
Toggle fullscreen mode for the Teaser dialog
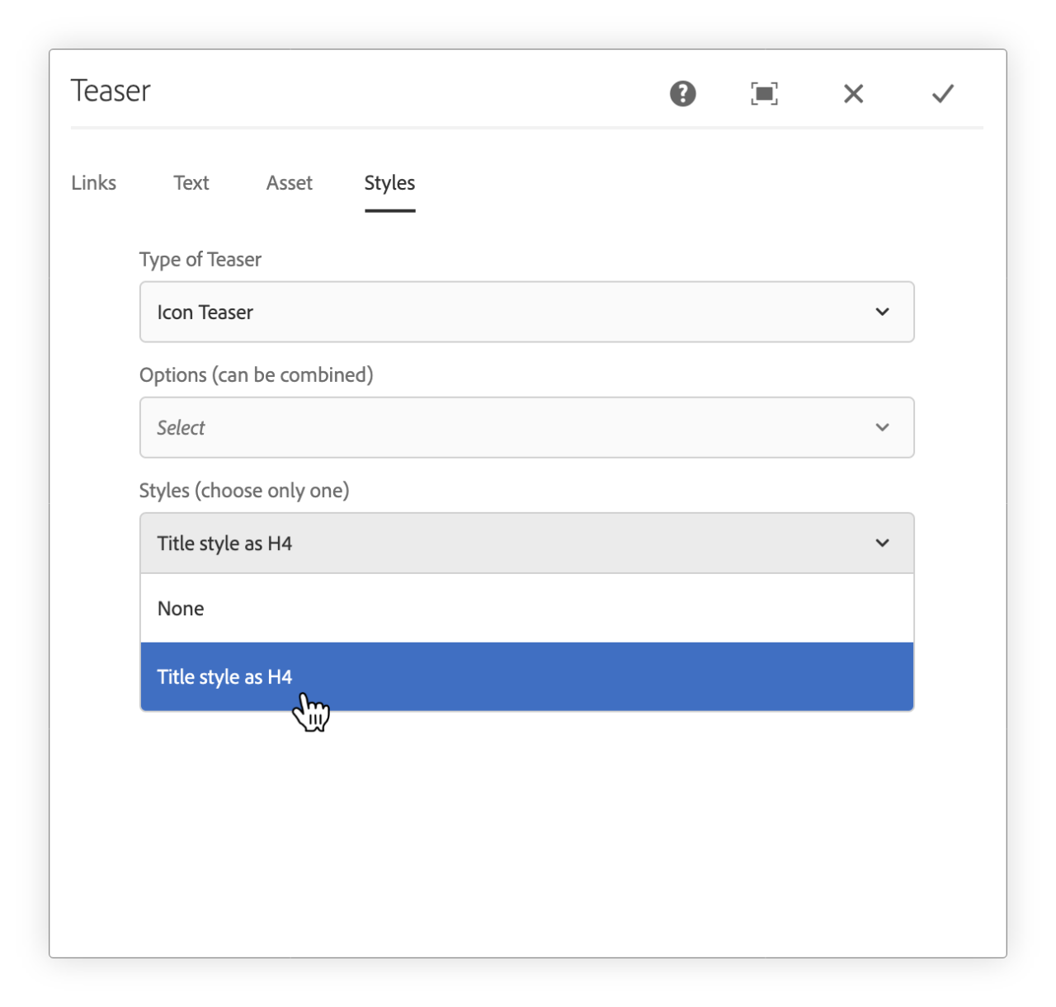click(763, 93)
